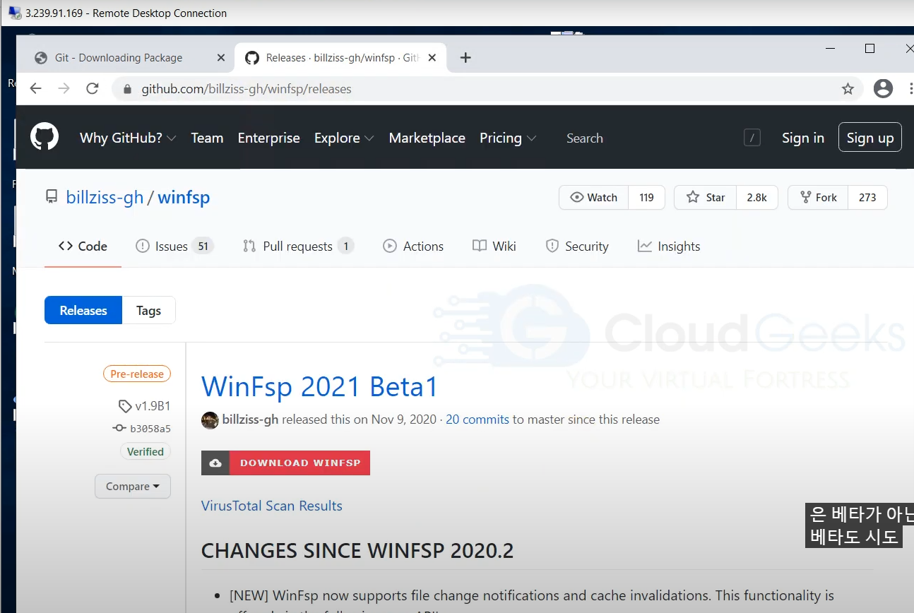The height and width of the screenshot is (613, 914).
Task: Click the billziss-gh author link
Action: coord(251,419)
